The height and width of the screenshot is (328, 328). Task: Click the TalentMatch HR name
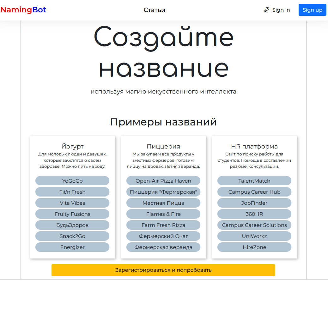(x=254, y=181)
